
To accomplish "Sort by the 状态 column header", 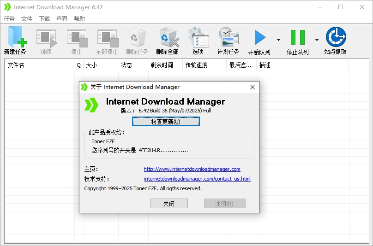I will [133, 65].
